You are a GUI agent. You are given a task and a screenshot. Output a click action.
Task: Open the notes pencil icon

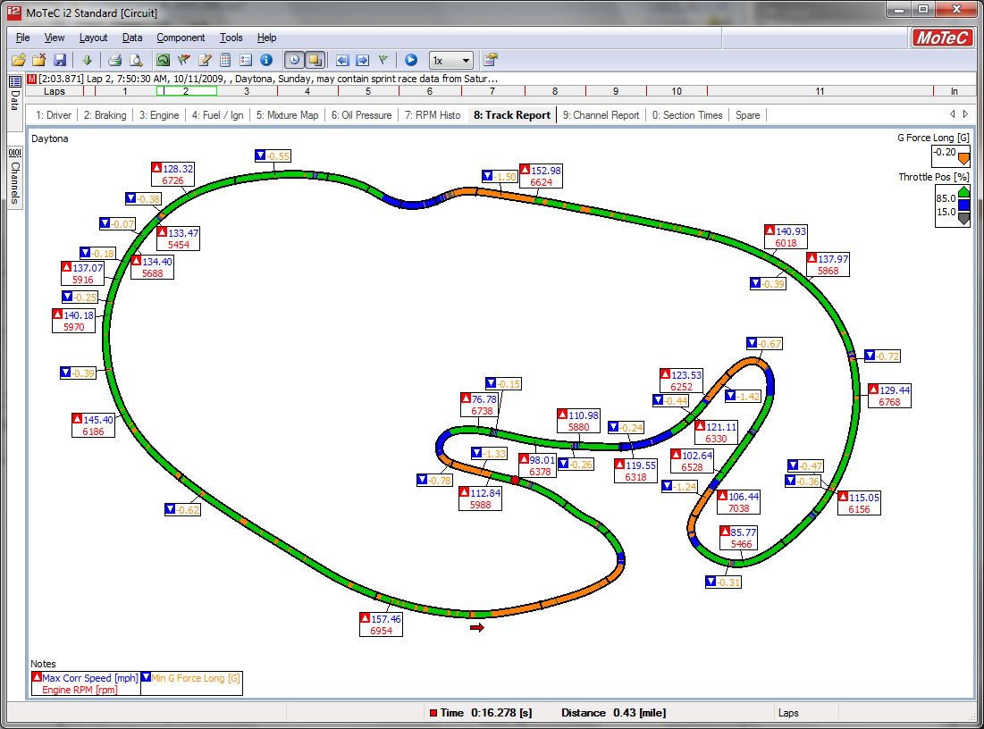click(x=205, y=60)
